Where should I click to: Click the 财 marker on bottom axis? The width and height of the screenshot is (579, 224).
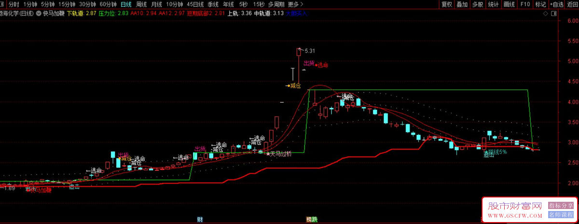(200, 220)
